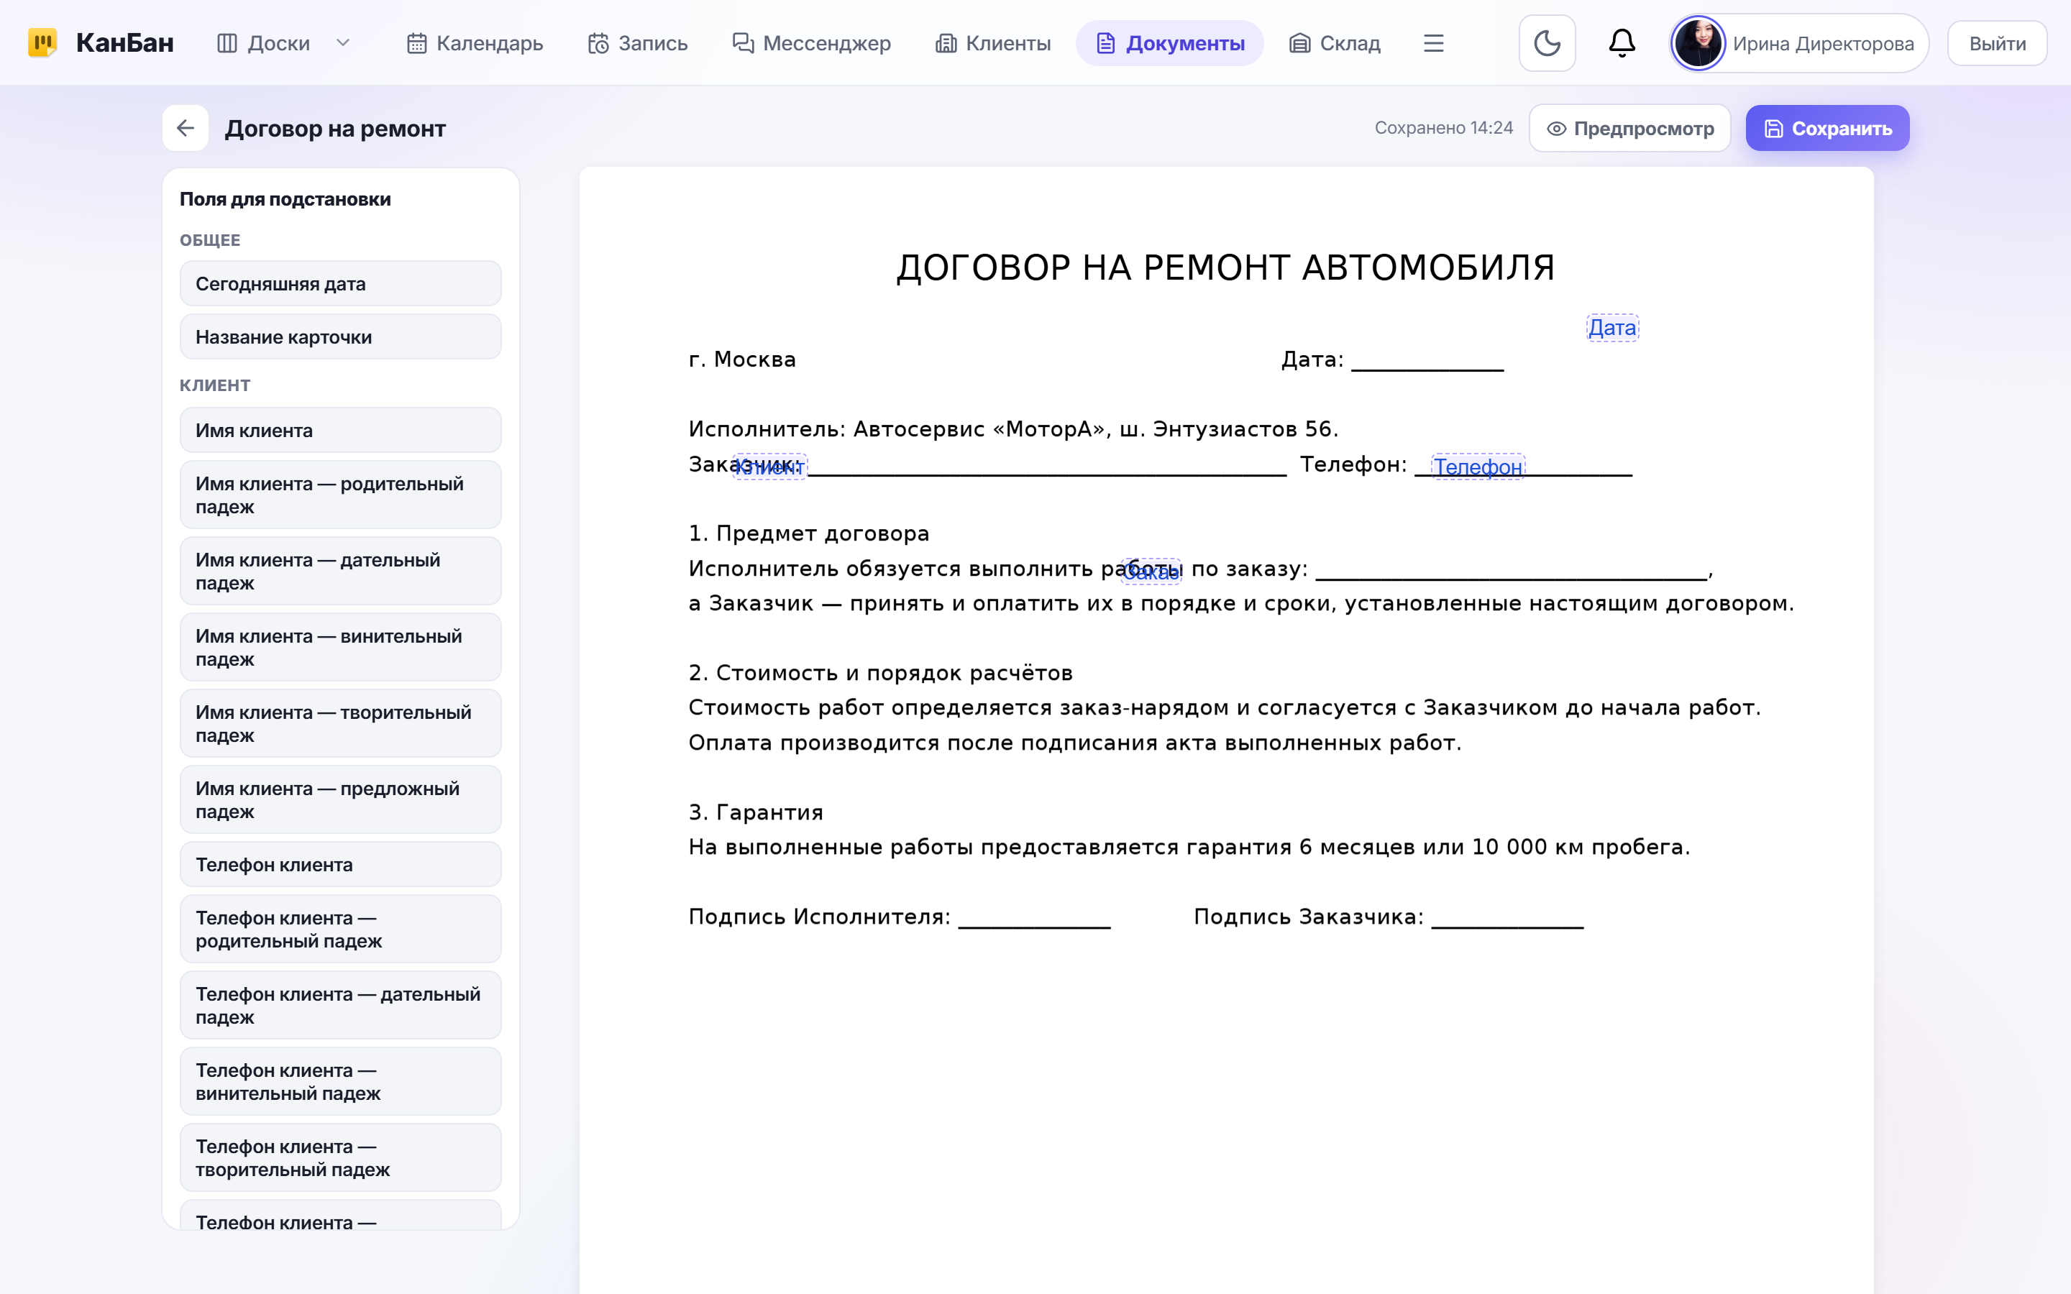Click the Исполнитель Автосервис «МоторА» line
Screen dimensions: 2071x1294
tap(1013, 428)
